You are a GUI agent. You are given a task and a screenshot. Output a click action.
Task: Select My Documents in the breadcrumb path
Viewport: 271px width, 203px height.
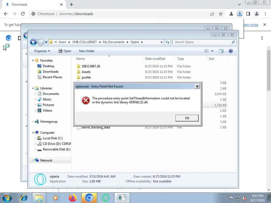(114, 42)
